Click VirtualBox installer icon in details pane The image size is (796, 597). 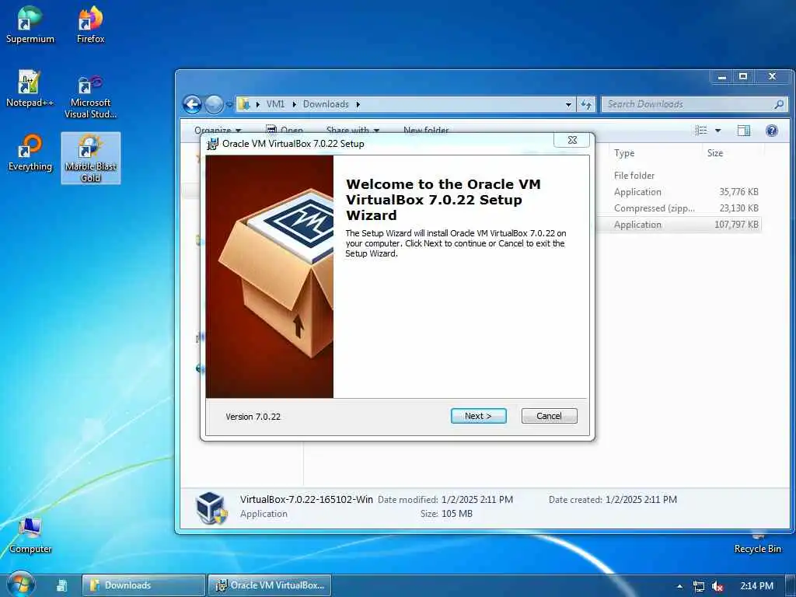(211, 508)
